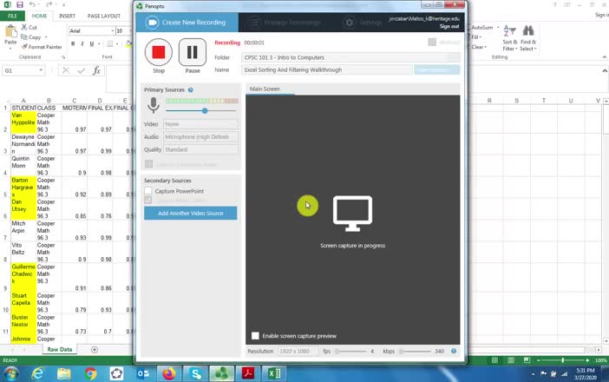Open Primary Sources help icon

click(x=191, y=89)
